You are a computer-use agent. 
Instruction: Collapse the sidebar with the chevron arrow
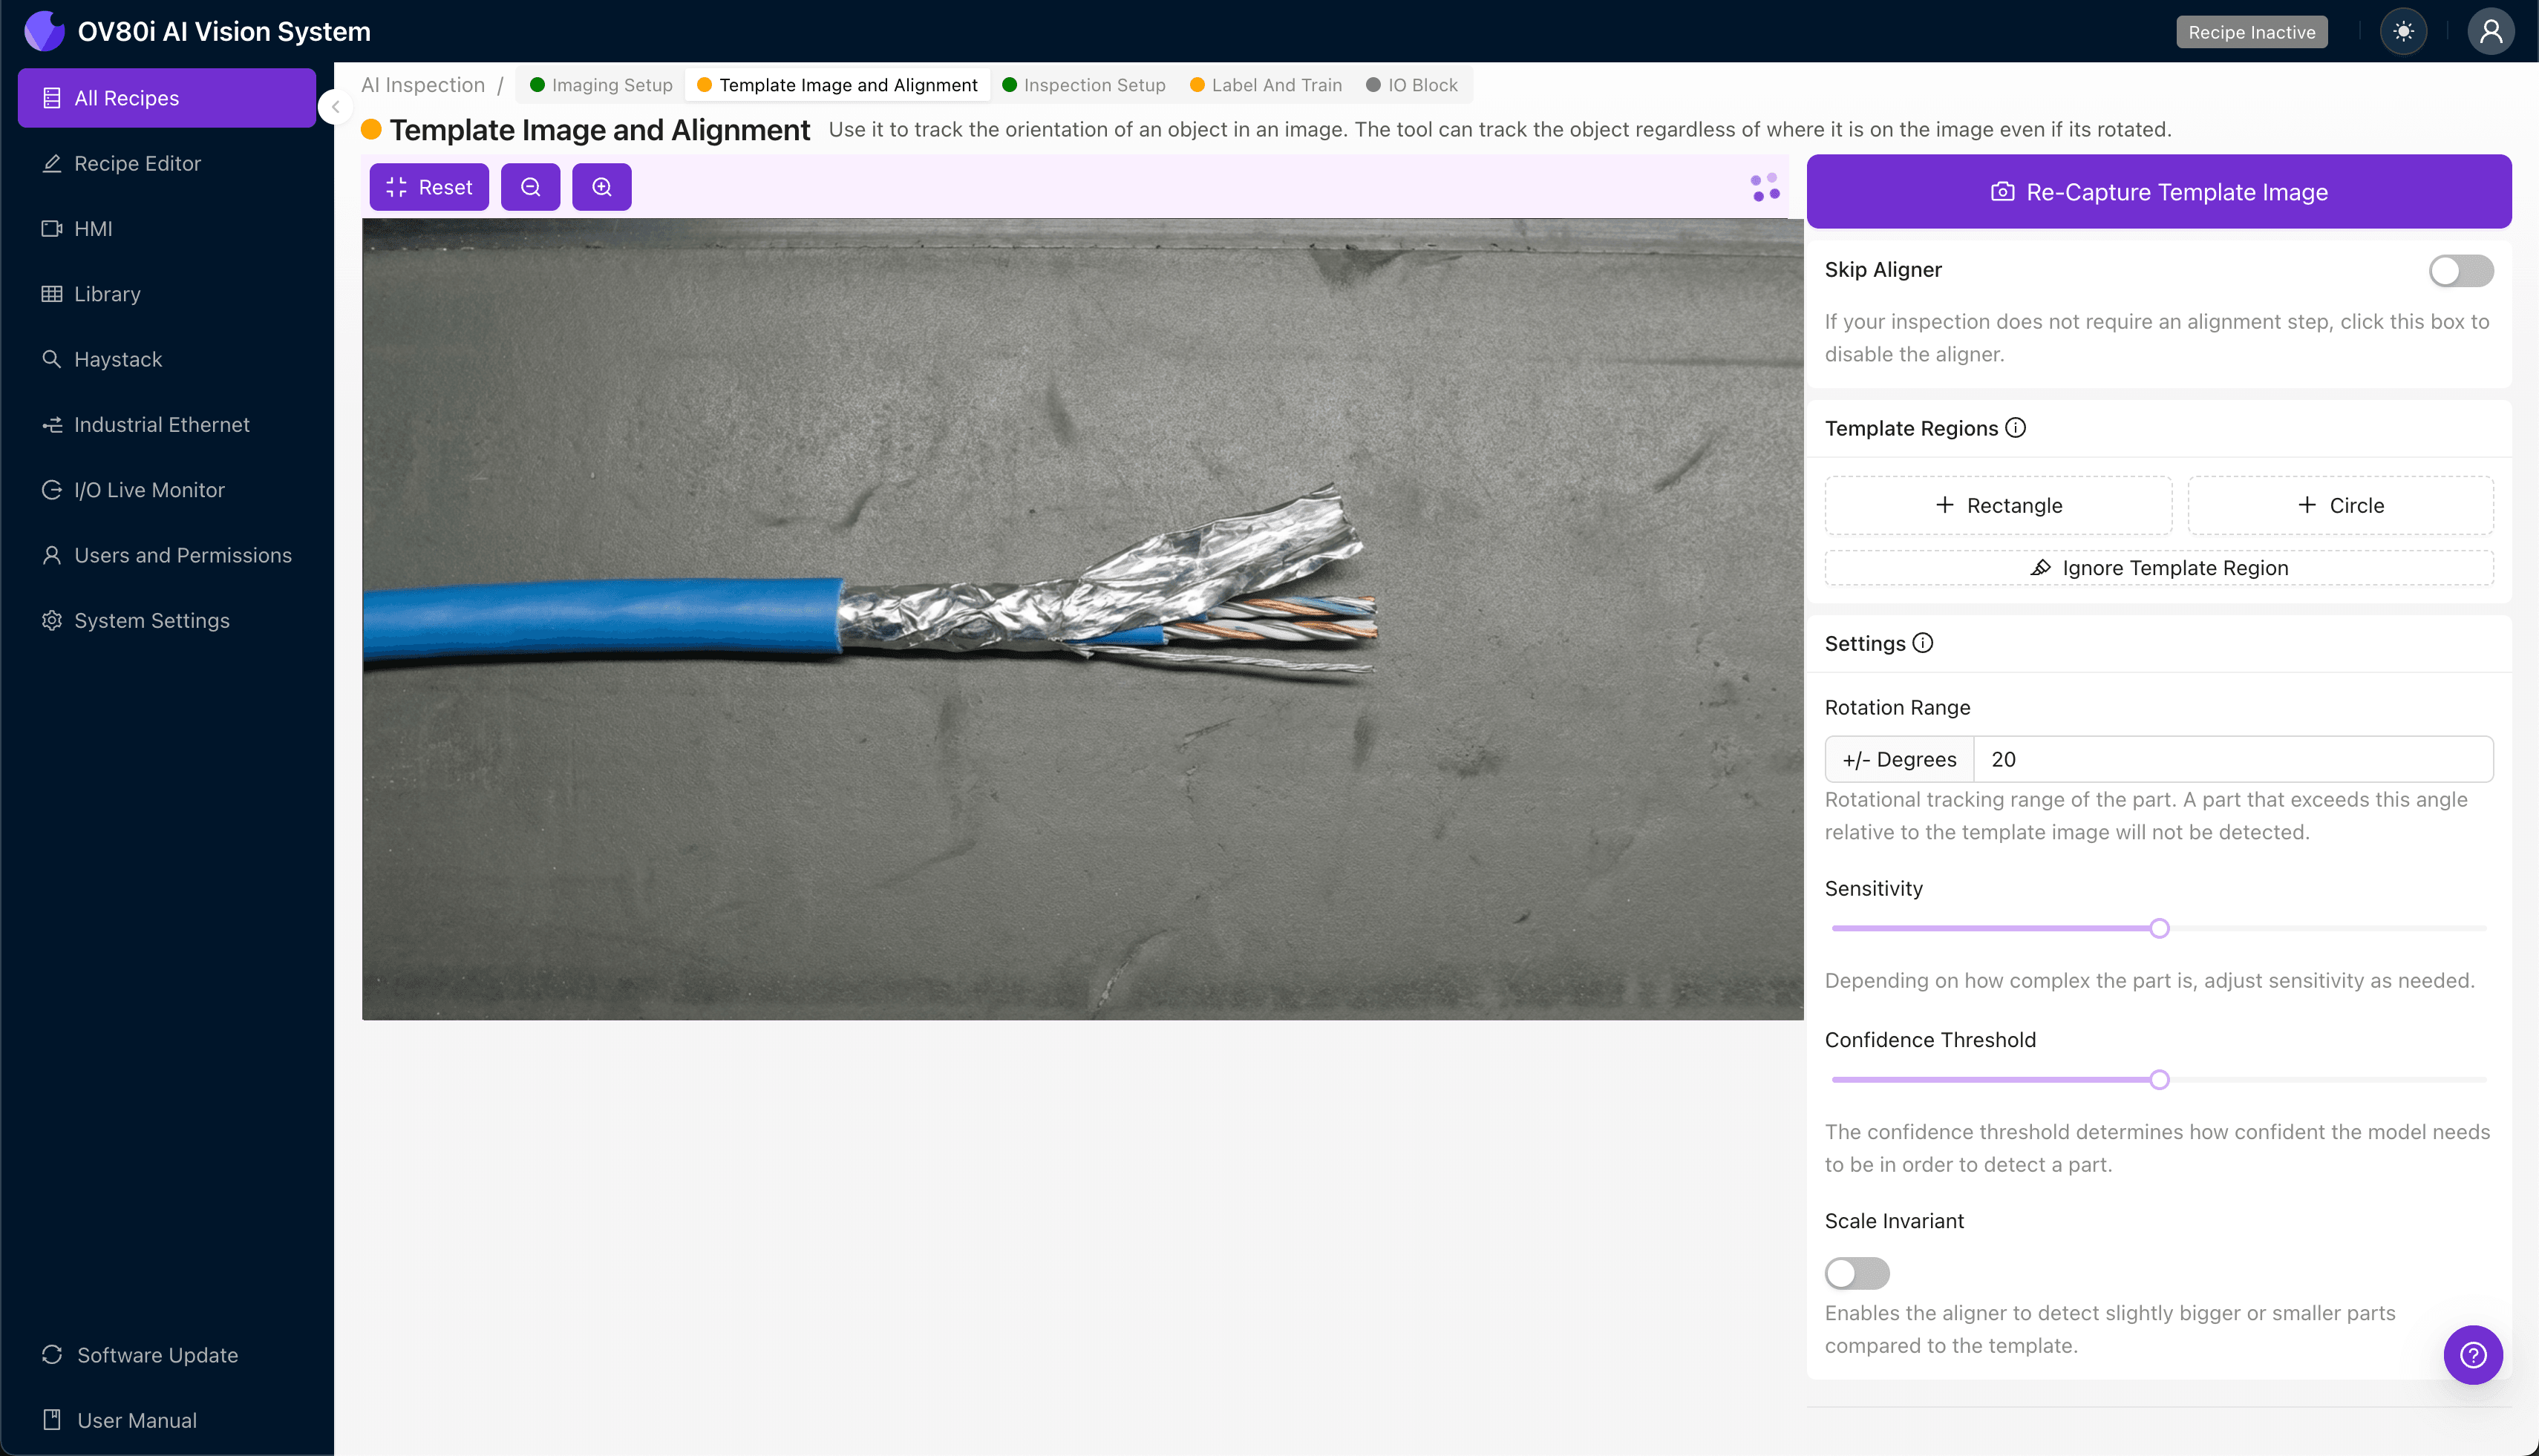[335, 108]
